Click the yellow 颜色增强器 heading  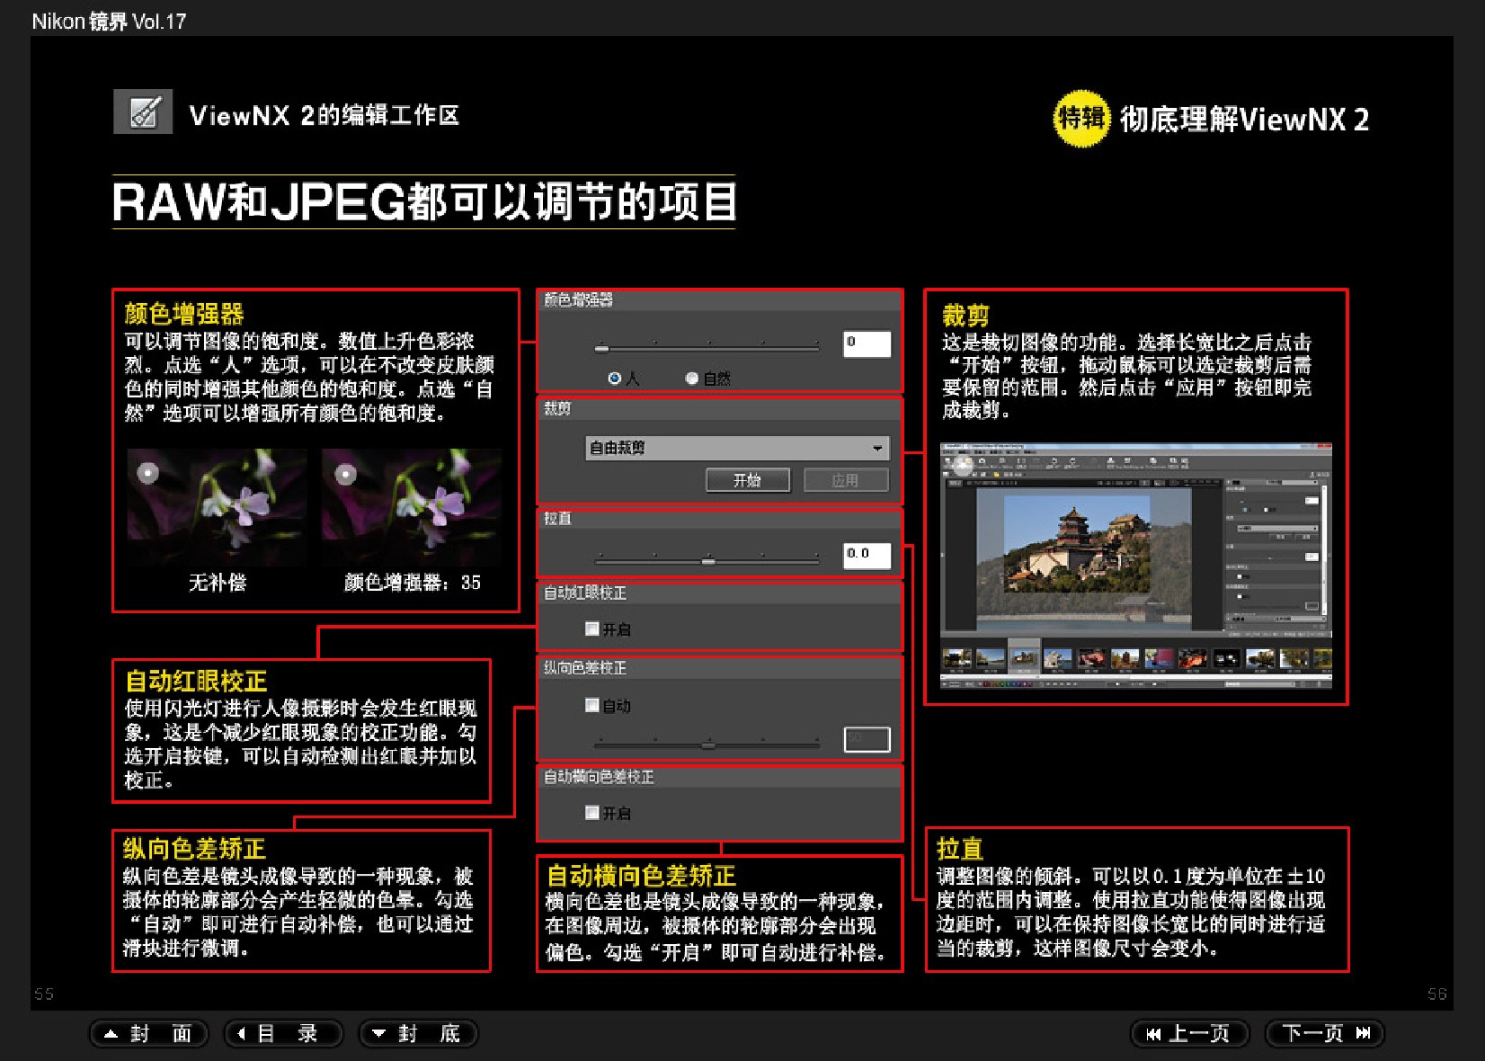(184, 314)
